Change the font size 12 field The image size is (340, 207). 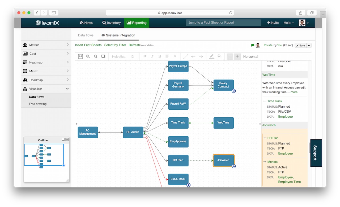tap(132, 56)
